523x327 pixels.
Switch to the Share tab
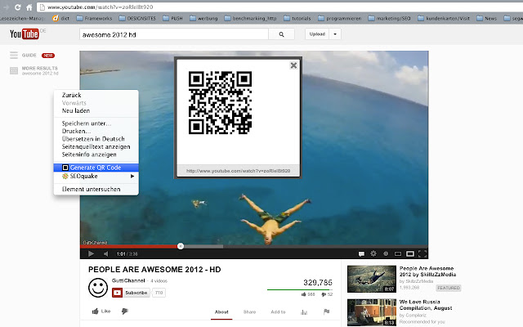249,311
